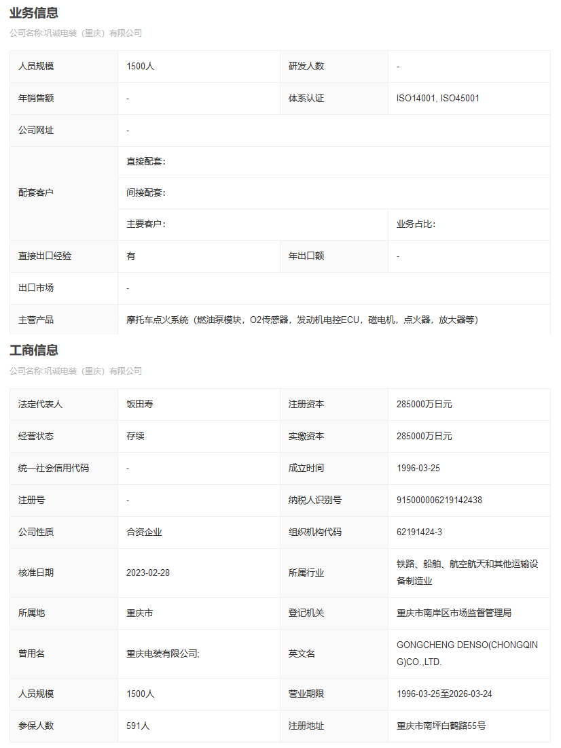
Task: Click the 实缴资本 label cell
Action: point(334,437)
